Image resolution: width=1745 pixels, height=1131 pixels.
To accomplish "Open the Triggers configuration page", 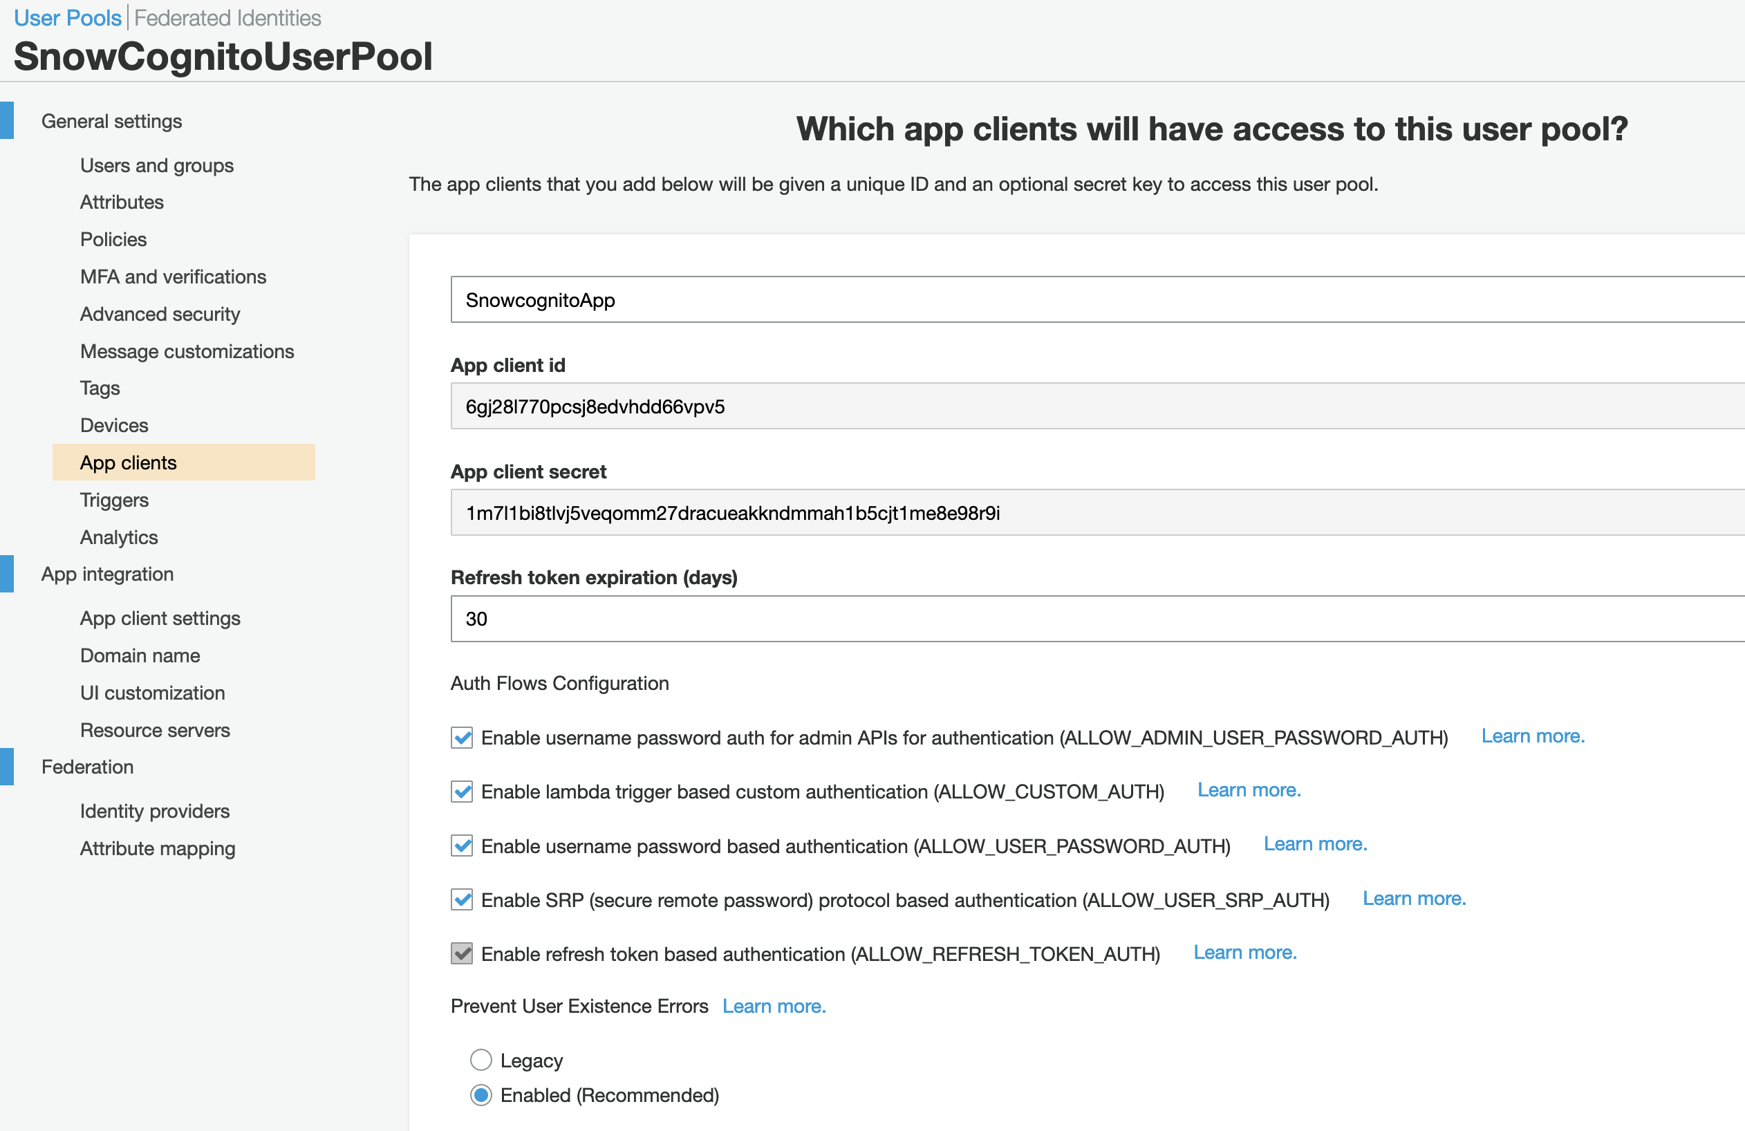I will click(x=113, y=500).
